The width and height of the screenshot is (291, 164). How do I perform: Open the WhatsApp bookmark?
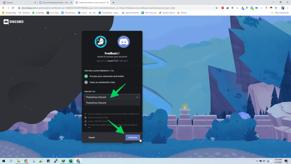pos(38,13)
